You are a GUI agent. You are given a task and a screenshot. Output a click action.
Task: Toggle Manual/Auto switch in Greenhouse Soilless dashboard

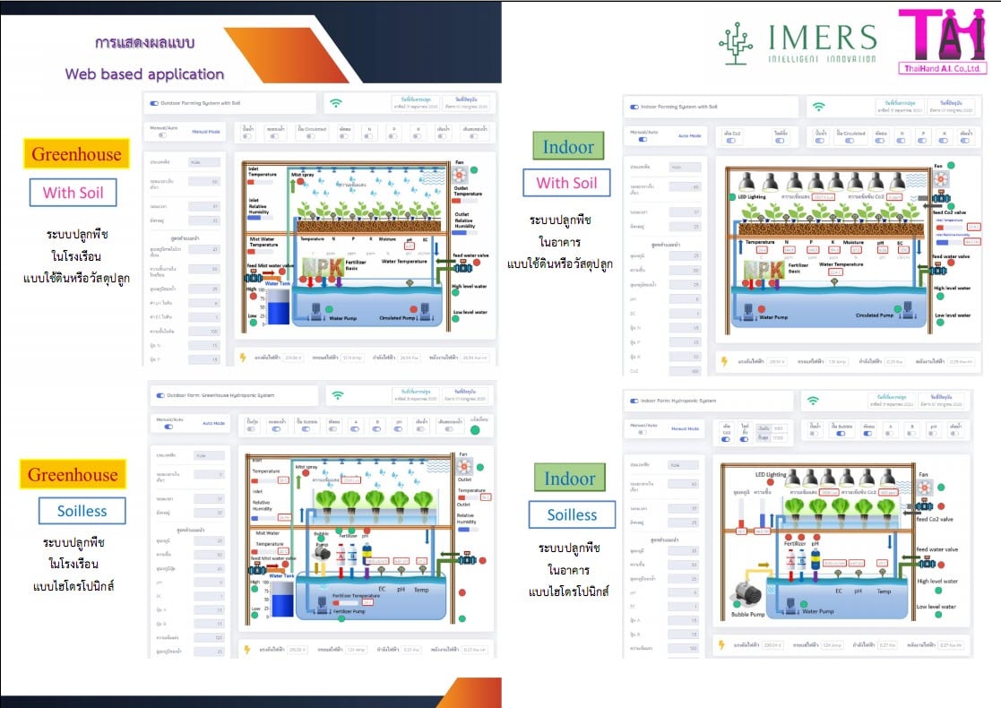pyautogui.click(x=168, y=427)
